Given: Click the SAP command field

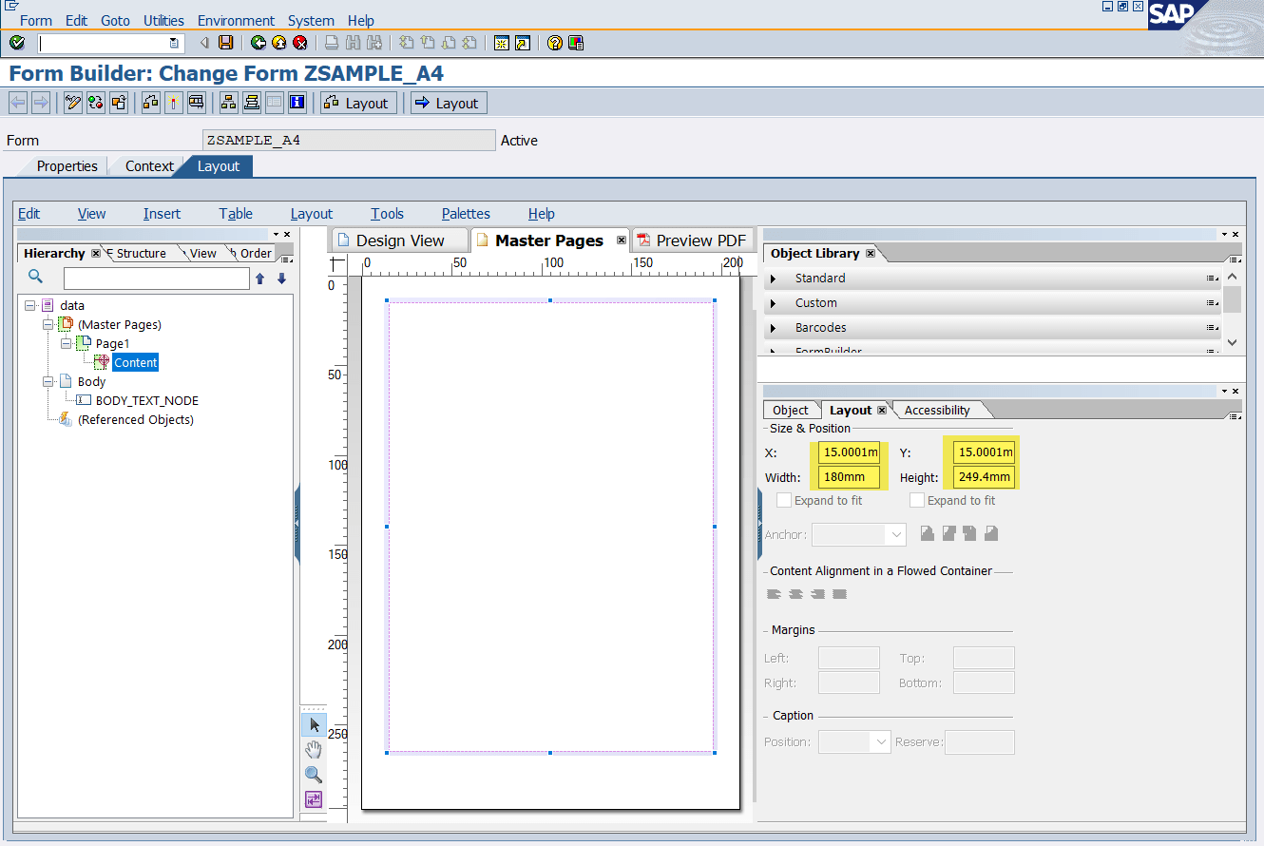Looking at the screenshot, I should [x=109, y=43].
